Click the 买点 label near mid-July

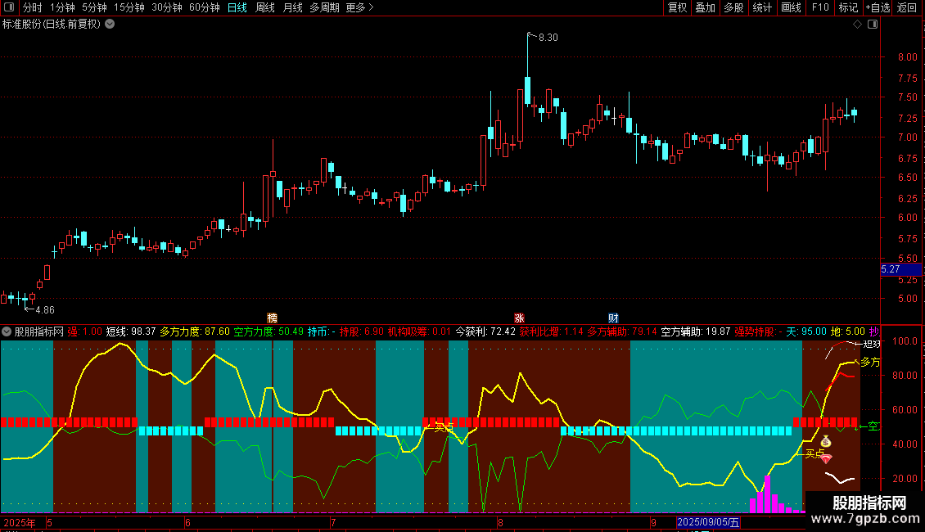[x=444, y=427]
